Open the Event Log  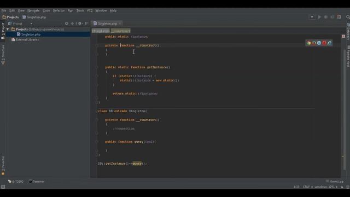pyautogui.click(x=335, y=181)
